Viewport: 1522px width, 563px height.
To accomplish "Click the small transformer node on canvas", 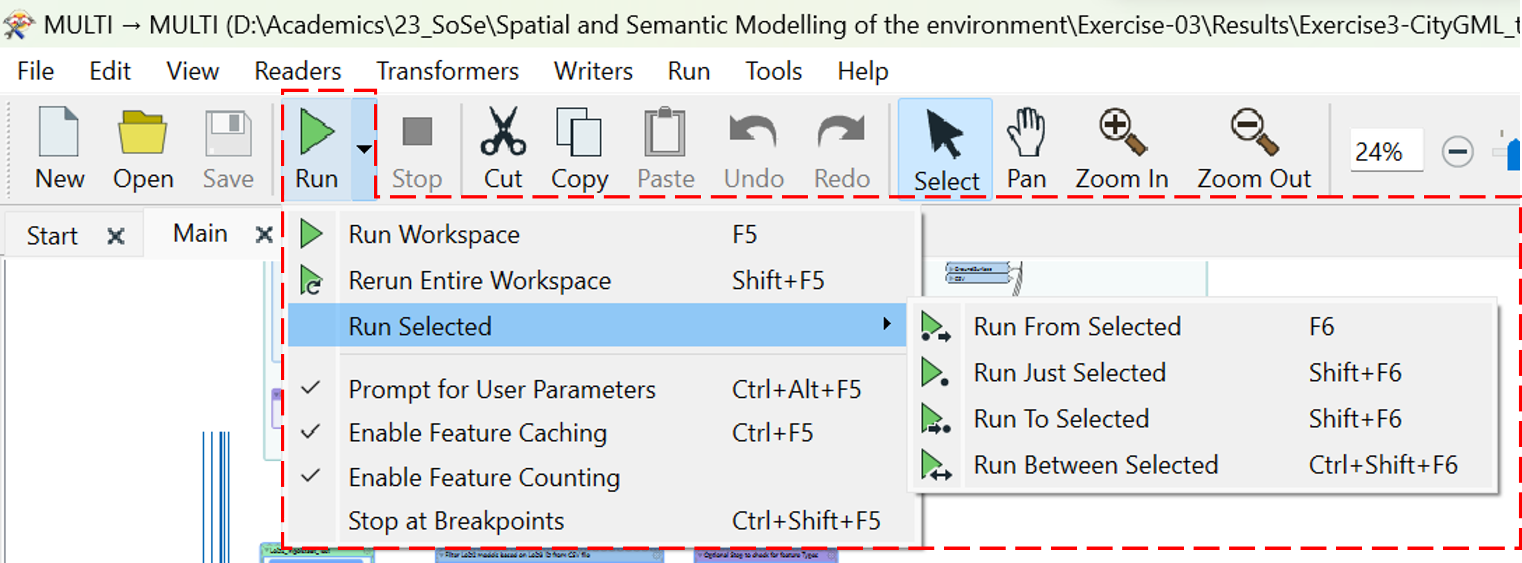I will (x=978, y=274).
